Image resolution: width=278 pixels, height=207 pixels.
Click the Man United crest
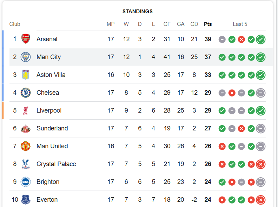[26, 146]
